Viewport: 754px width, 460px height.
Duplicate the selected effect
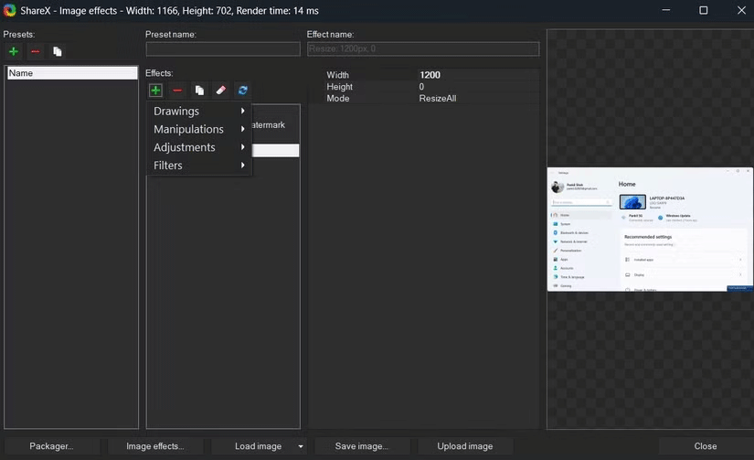pos(199,91)
